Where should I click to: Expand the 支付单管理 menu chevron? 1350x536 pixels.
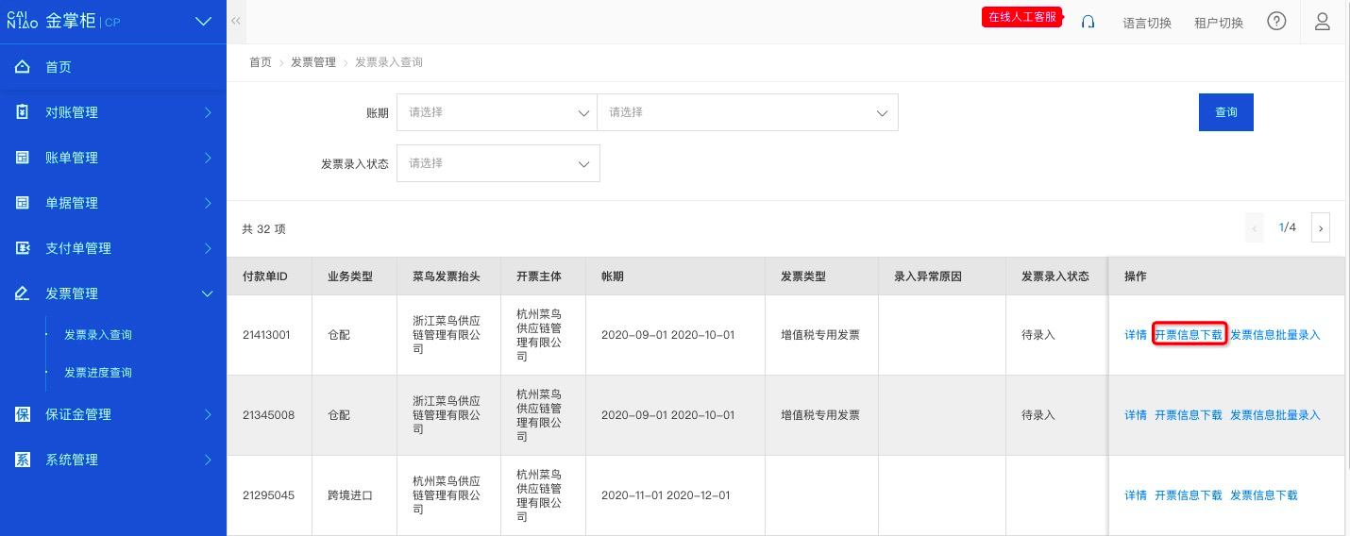click(208, 248)
